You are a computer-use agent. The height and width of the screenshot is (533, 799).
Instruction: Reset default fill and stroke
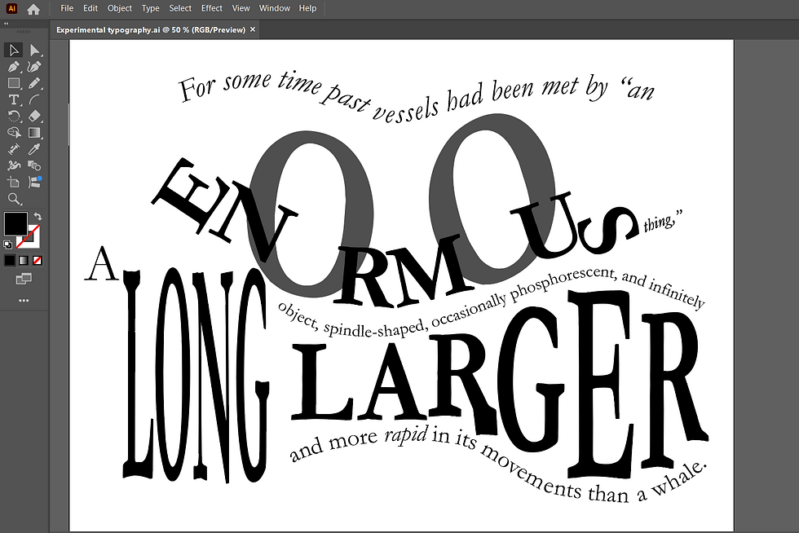click(x=7, y=244)
